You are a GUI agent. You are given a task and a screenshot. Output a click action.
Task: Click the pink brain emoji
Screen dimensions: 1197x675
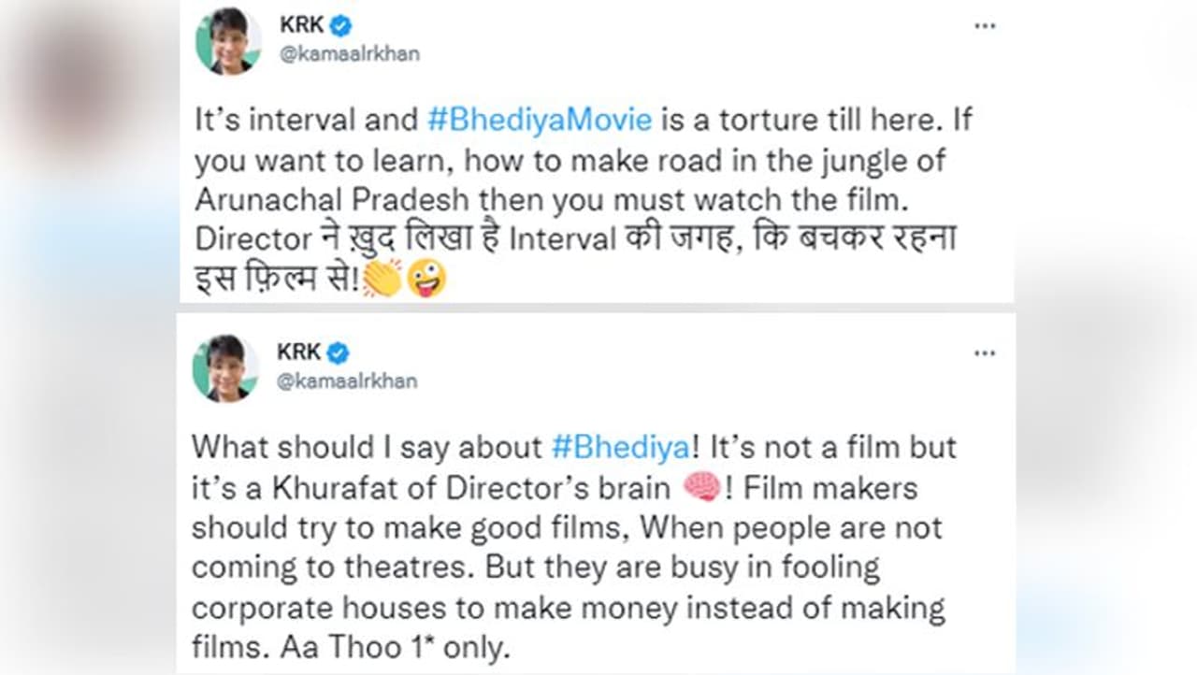click(x=701, y=487)
